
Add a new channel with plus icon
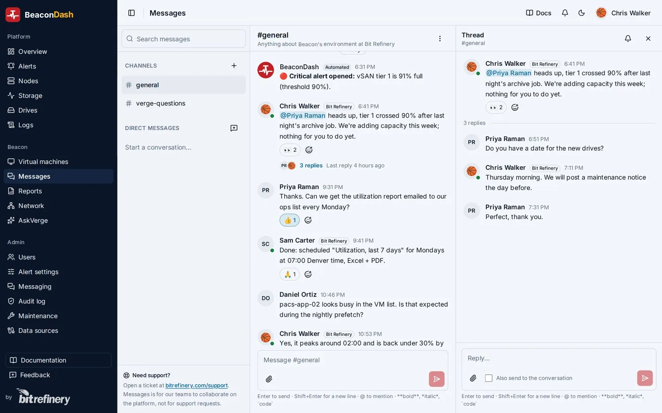coord(234,66)
